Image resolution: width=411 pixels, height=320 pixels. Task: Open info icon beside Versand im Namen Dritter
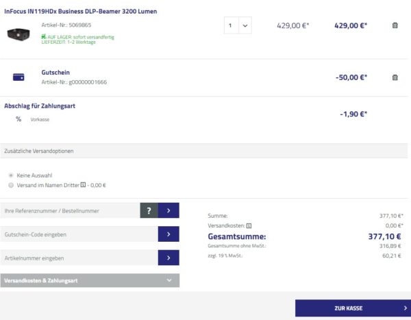(x=84, y=185)
